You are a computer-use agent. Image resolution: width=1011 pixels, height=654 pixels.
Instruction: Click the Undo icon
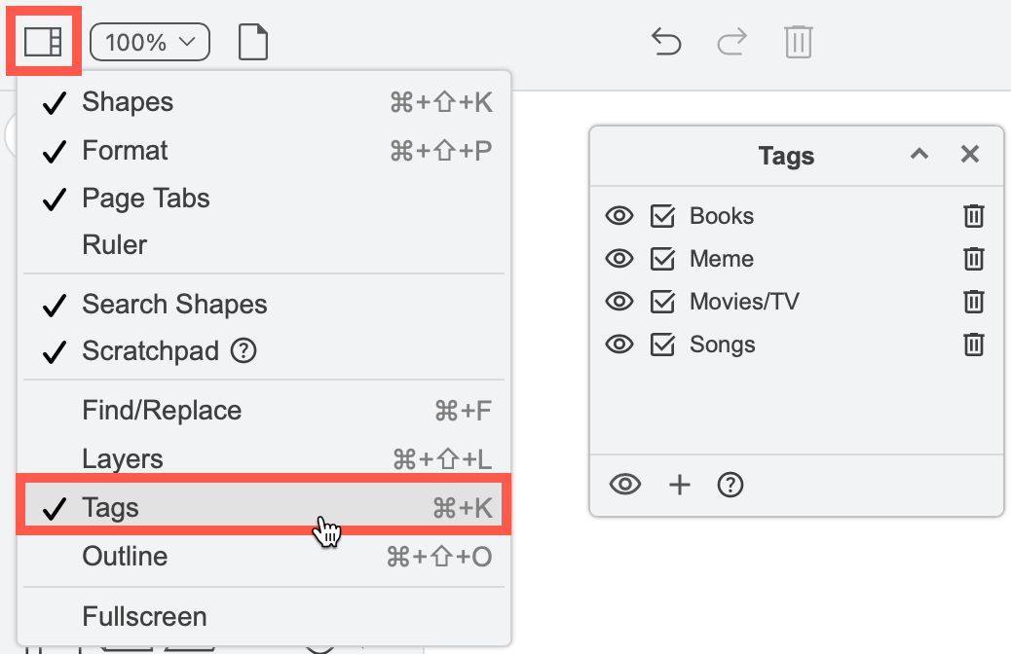pos(666,43)
